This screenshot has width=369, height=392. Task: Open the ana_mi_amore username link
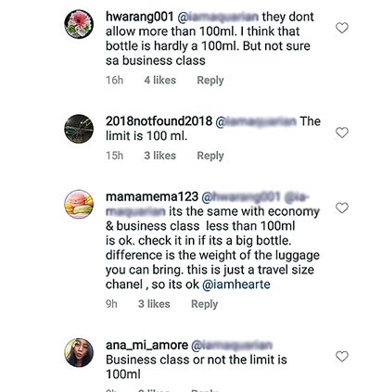pos(146,345)
